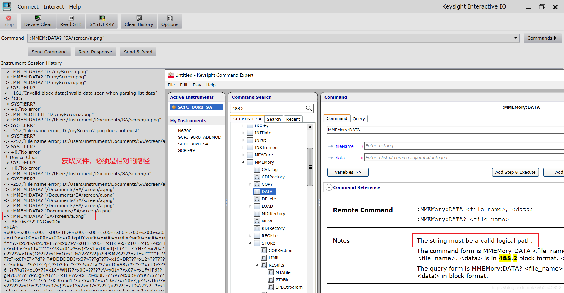This screenshot has width=564, height=293.
Task: Select the PTABle command icon
Action: pyautogui.click(x=271, y=280)
